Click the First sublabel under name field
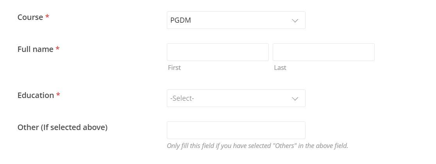 tap(174, 68)
